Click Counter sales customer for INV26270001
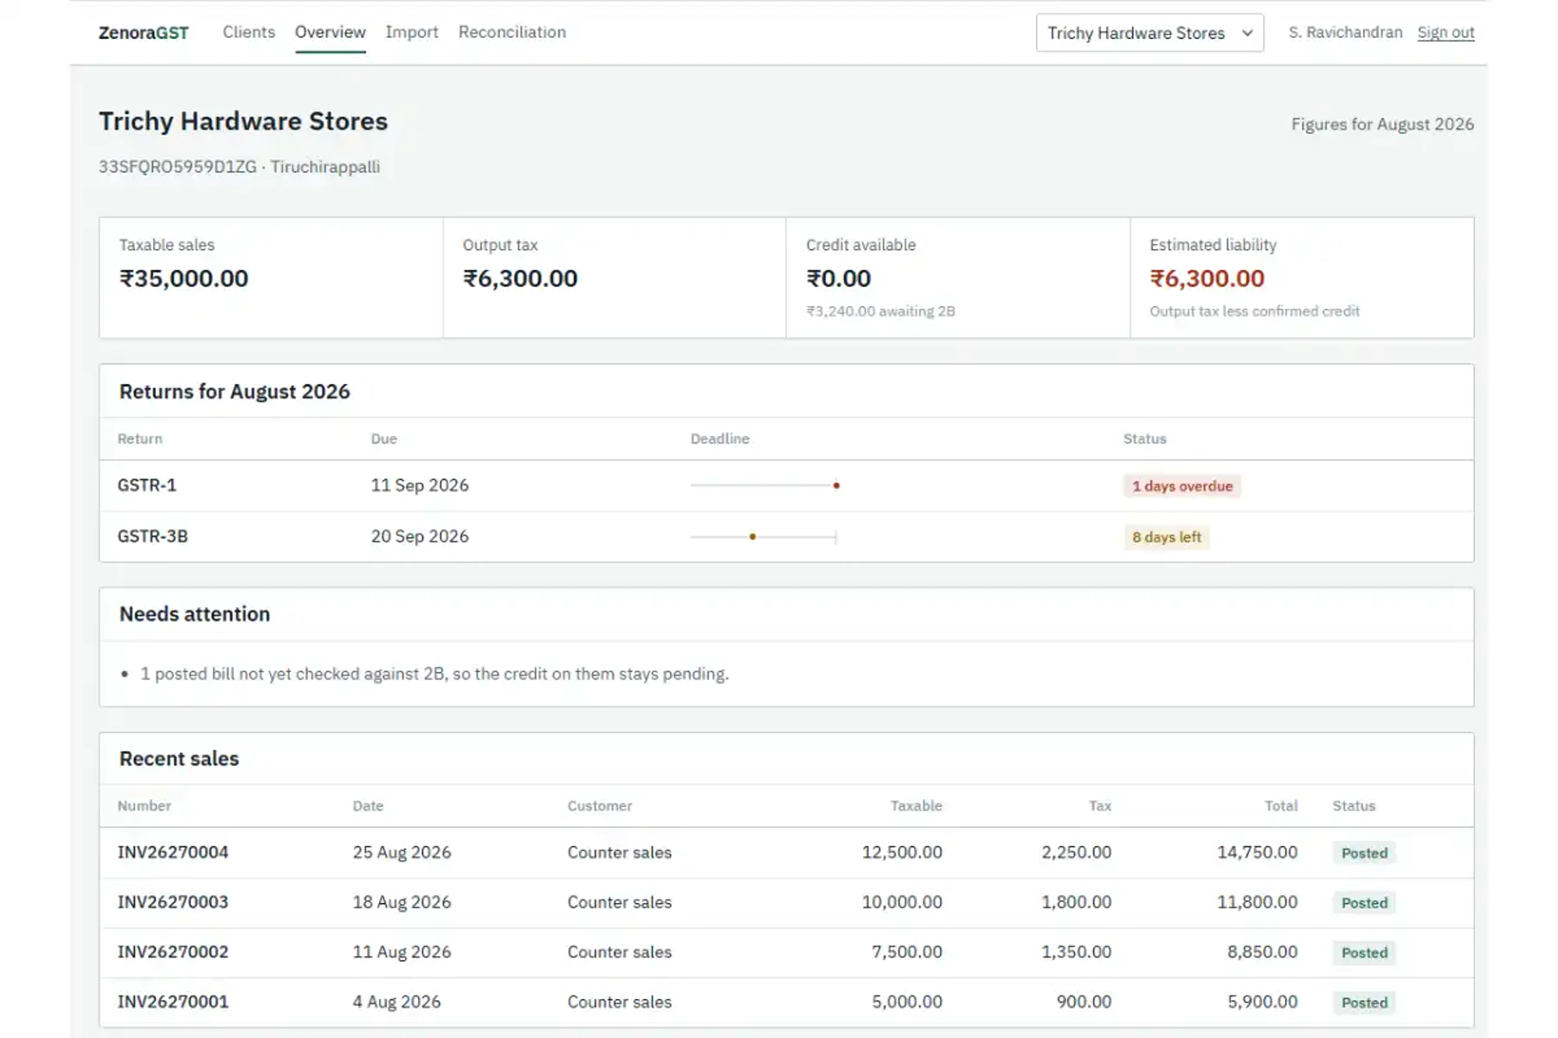Screen dimensions: 1558x1038 620,1002
